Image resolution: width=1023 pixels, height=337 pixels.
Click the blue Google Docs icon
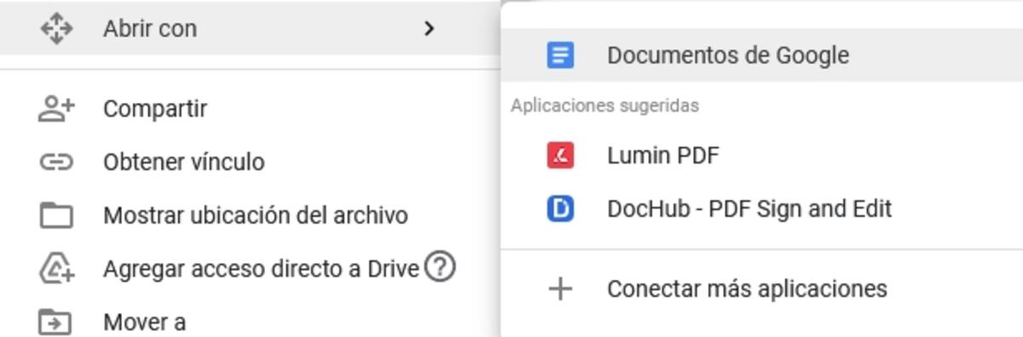click(x=560, y=56)
